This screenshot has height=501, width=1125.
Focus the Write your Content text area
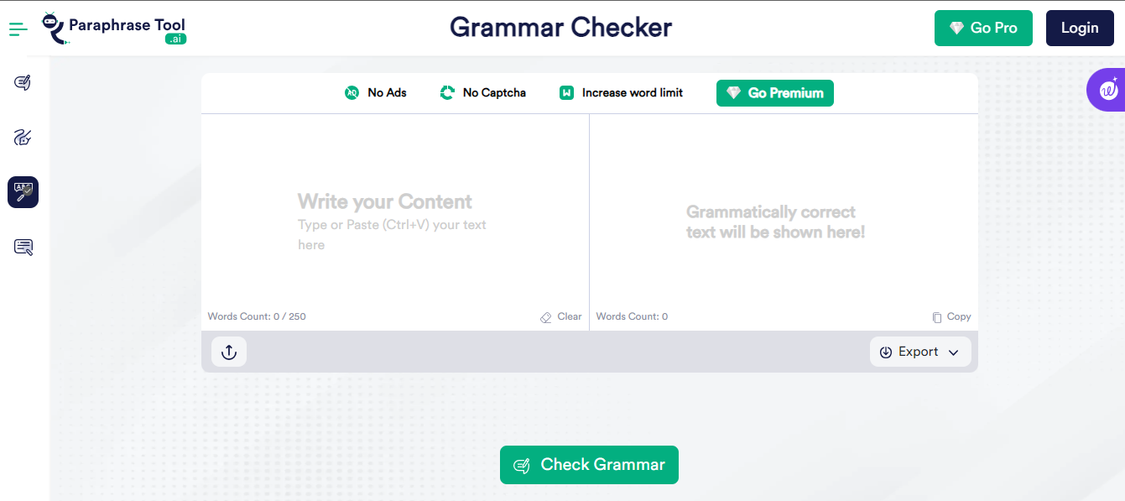pyautogui.click(x=394, y=218)
